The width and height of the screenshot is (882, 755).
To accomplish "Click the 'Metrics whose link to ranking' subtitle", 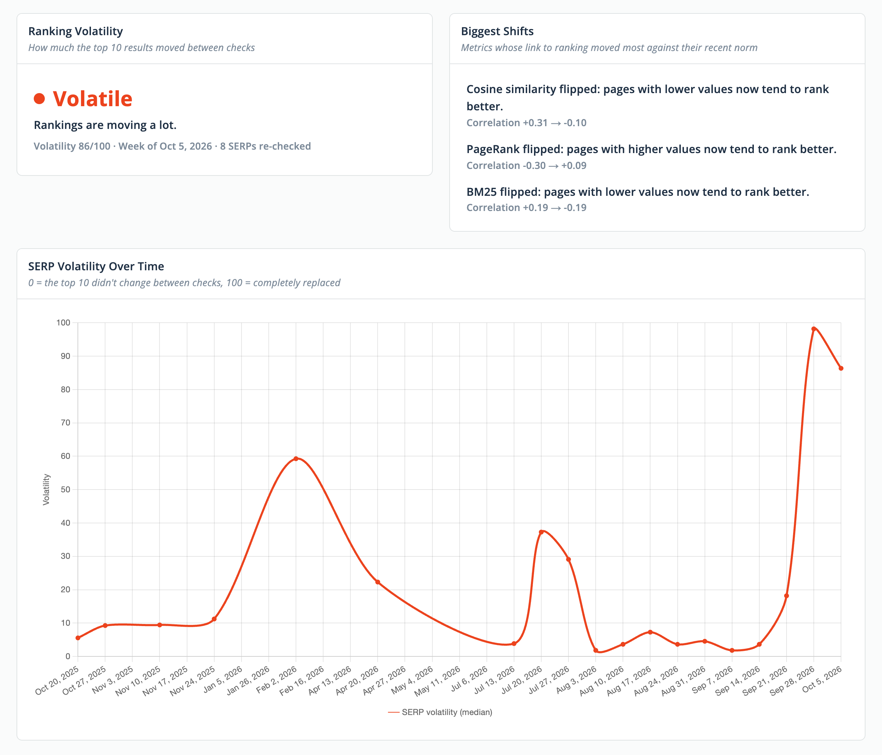I will pyautogui.click(x=609, y=48).
